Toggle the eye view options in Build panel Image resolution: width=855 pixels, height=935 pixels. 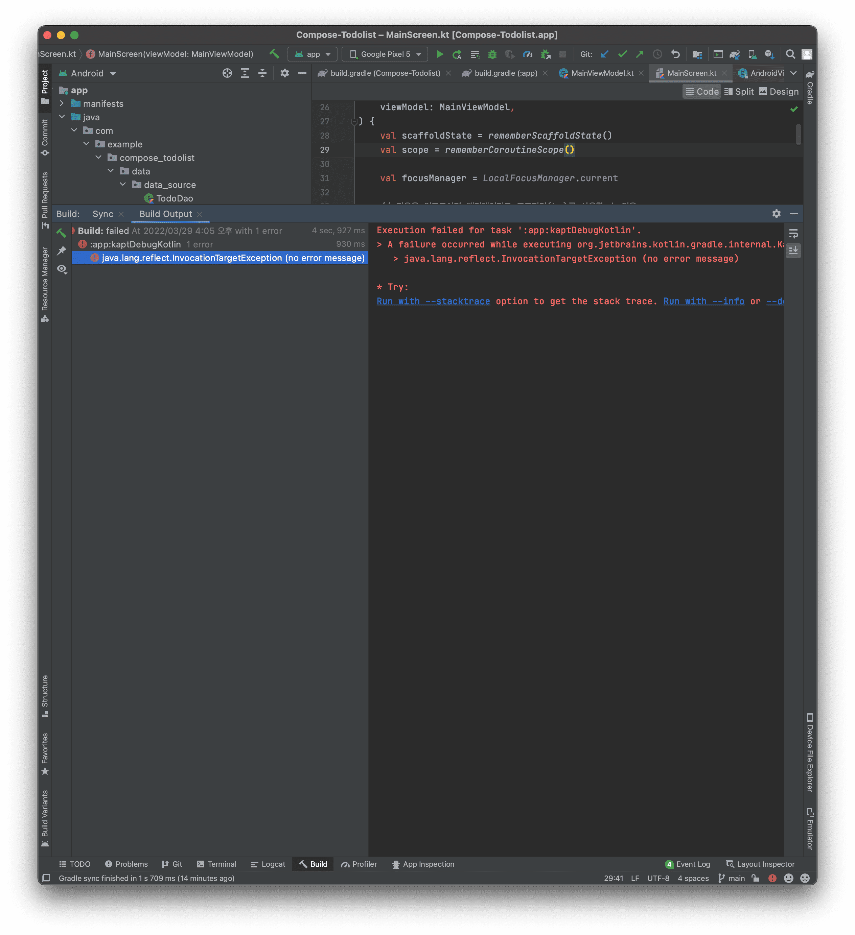(62, 269)
